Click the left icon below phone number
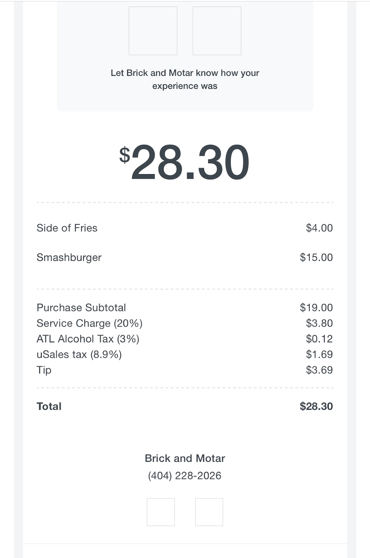 (161, 512)
